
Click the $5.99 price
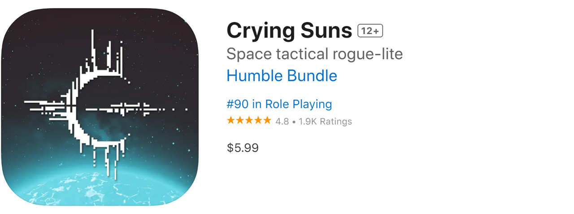(x=243, y=148)
